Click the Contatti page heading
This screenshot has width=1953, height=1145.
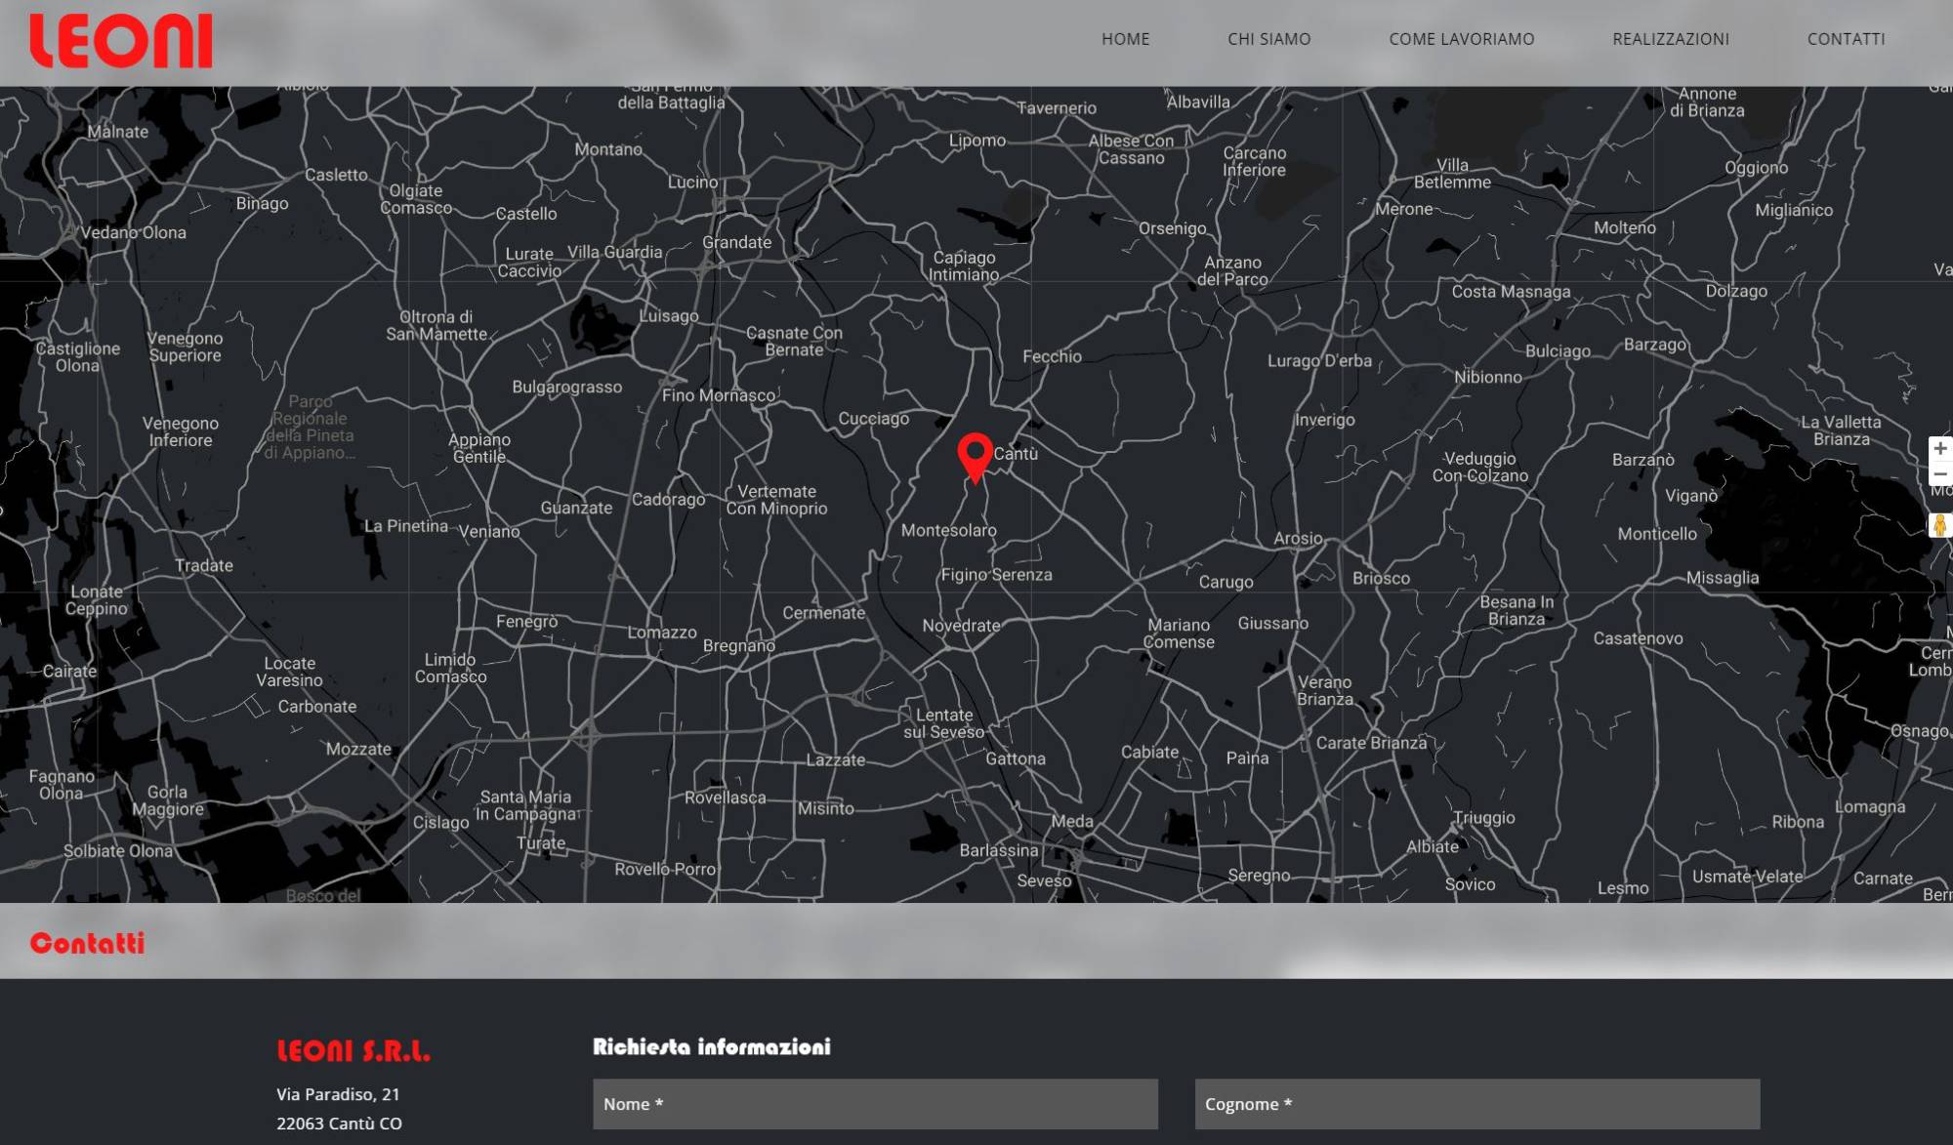(x=87, y=943)
